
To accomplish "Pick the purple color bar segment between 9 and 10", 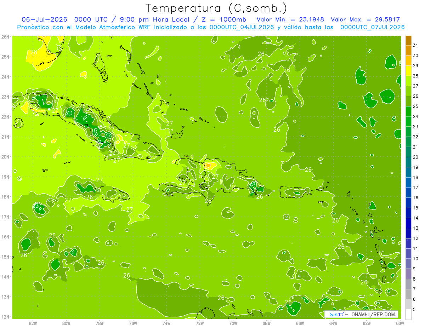I will [408, 264].
